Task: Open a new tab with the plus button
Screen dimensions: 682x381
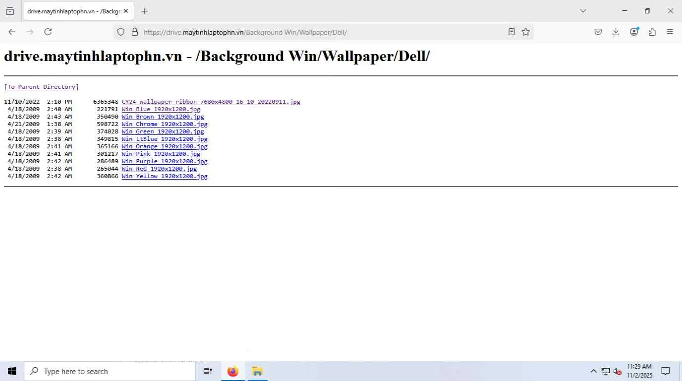Action: point(144,11)
